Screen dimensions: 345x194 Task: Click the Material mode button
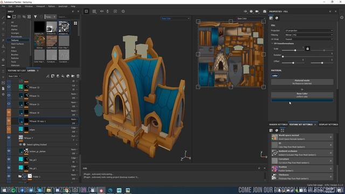point(302,82)
